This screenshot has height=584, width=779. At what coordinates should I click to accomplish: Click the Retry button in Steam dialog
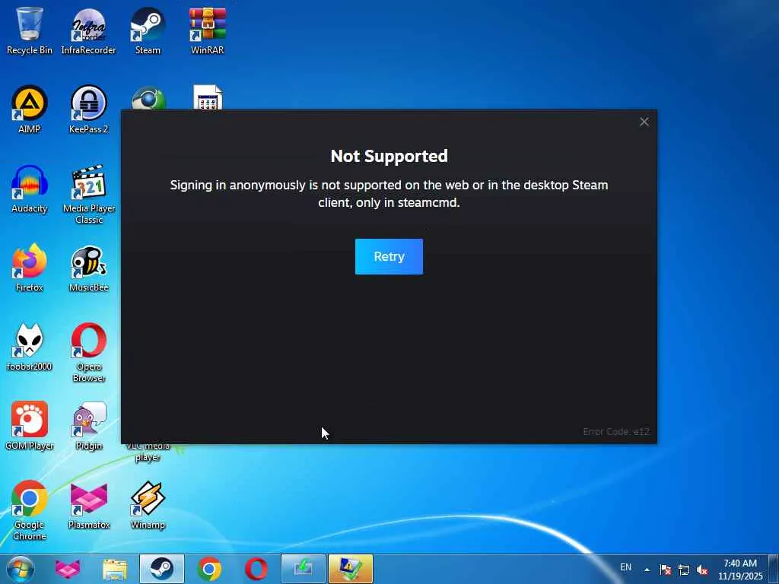tap(389, 256)
